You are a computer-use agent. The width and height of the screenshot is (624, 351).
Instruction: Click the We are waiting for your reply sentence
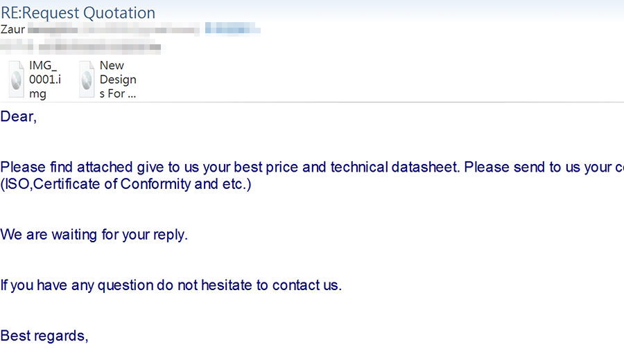(94, 235)
